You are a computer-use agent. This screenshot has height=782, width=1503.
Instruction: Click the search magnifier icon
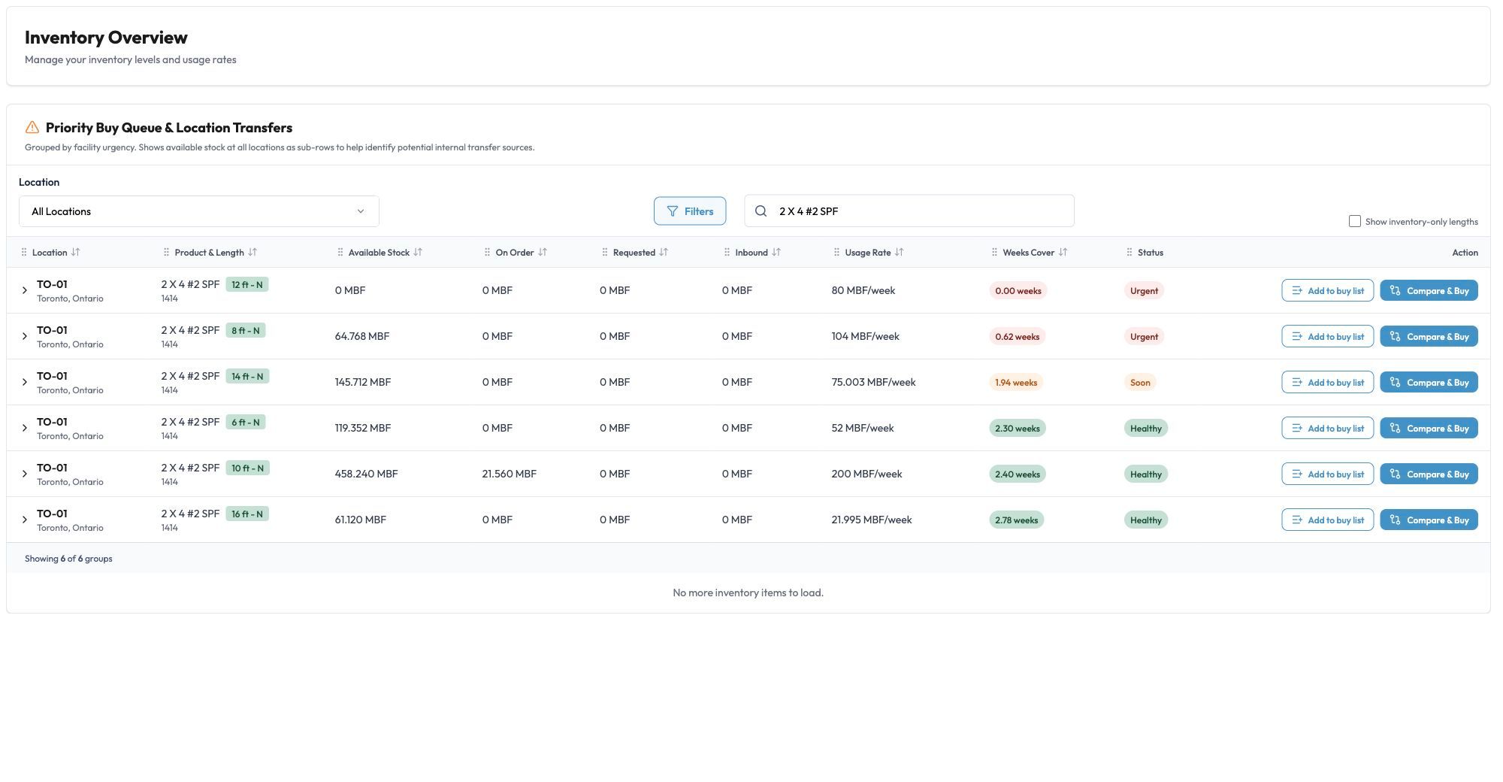pos(761,211)
